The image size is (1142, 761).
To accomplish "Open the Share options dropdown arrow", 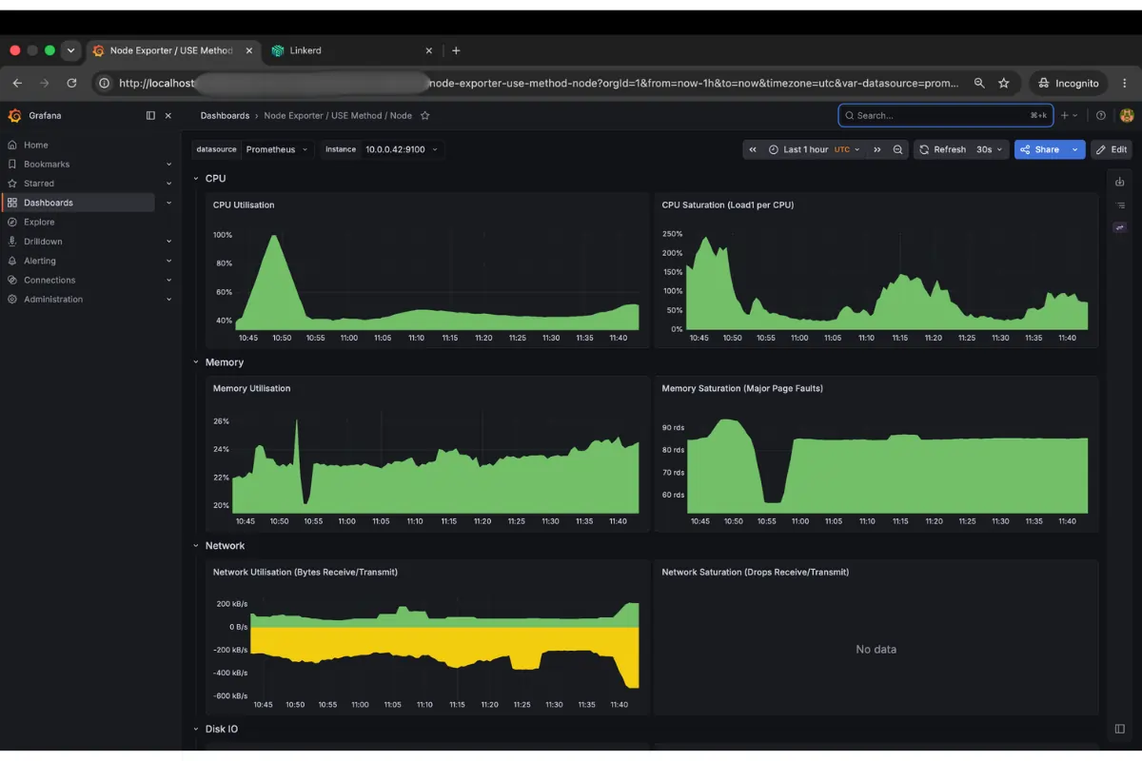I will click(1075, 149).
